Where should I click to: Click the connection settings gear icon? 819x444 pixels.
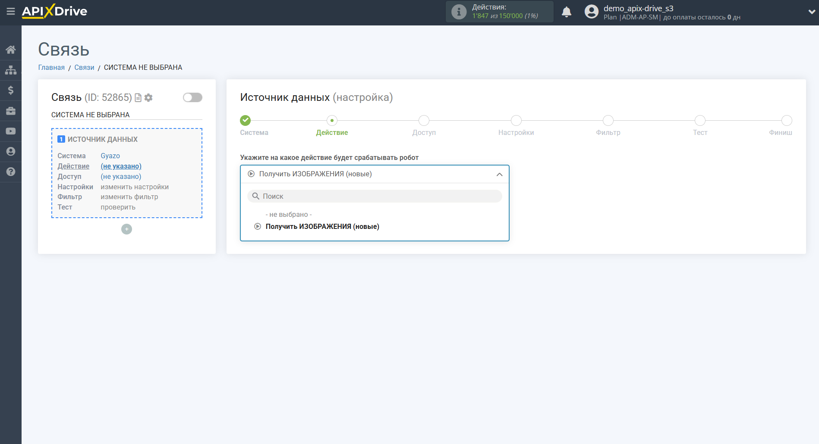[148, 98]
